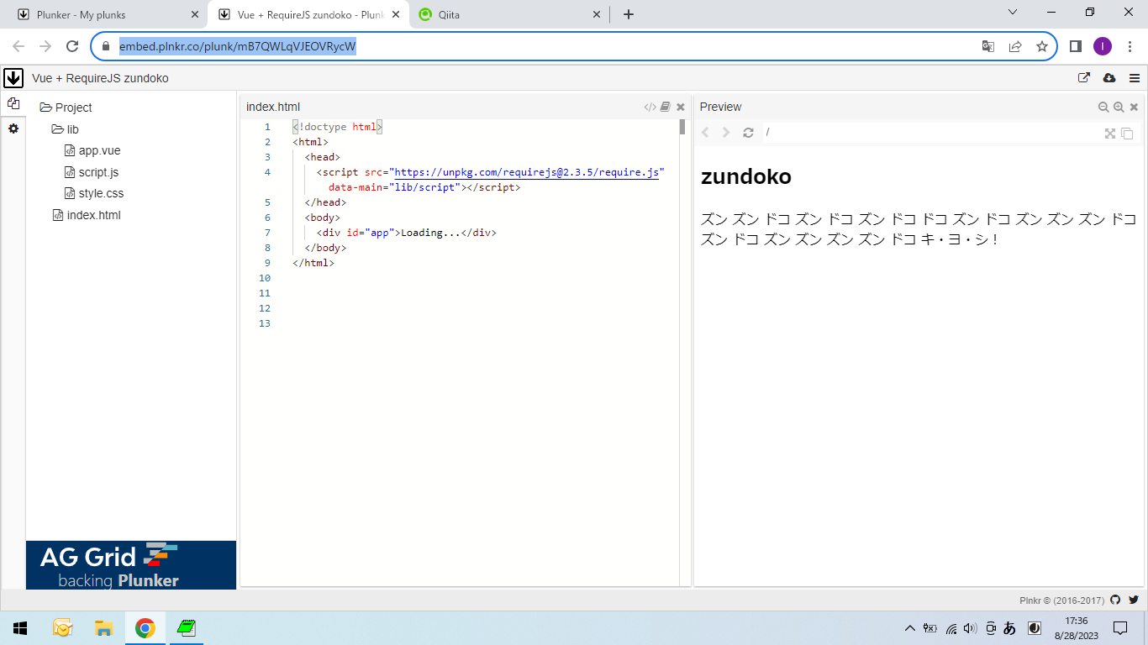Image resolution: width=1148 pixels, height=645 pixels.
Task: Open preview in separate window icon
Action: pos(1128,133)
